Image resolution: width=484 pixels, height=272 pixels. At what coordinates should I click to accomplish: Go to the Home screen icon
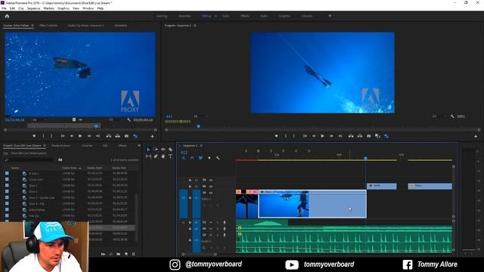pyautogui.click(x=7, y=16)
